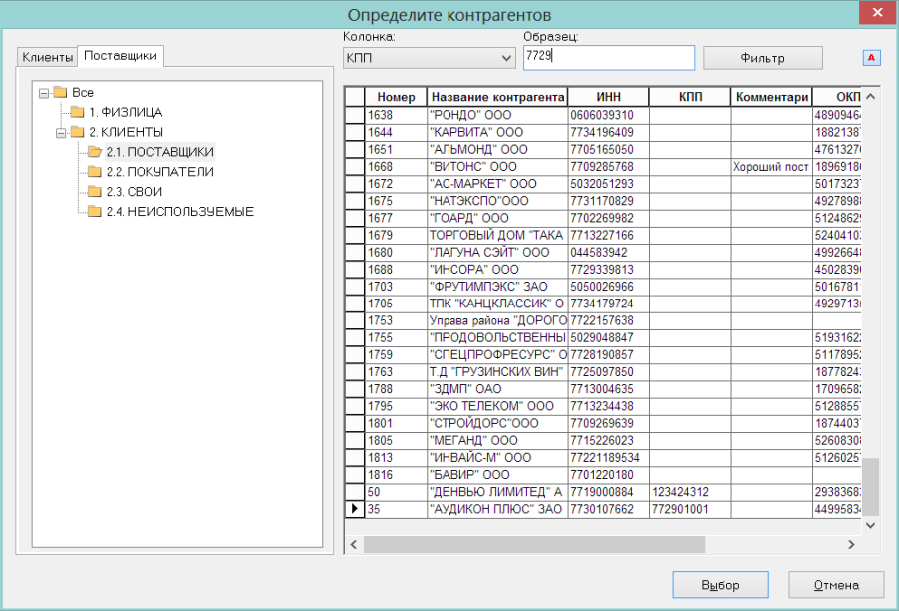
Task: Click the open folder icon of 2.1. ПОСТАВЩИКИ
Action: 95,152
